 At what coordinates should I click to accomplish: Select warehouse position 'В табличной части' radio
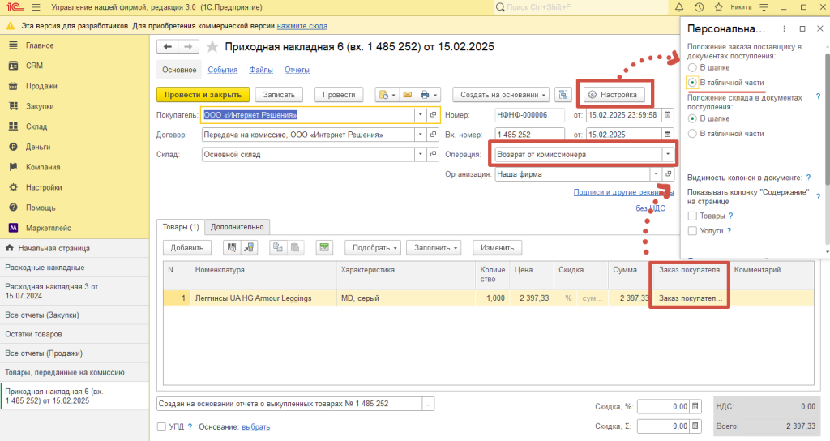pyautogui.click(x=692, y=134)
